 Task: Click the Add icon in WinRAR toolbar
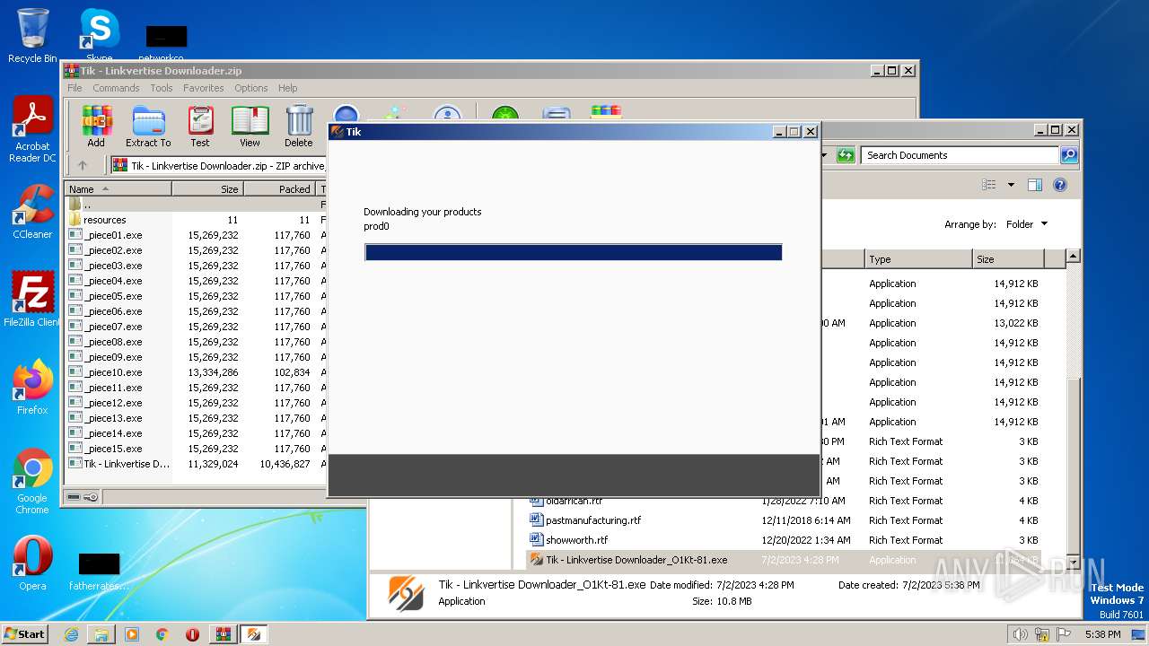pos(96,126)
